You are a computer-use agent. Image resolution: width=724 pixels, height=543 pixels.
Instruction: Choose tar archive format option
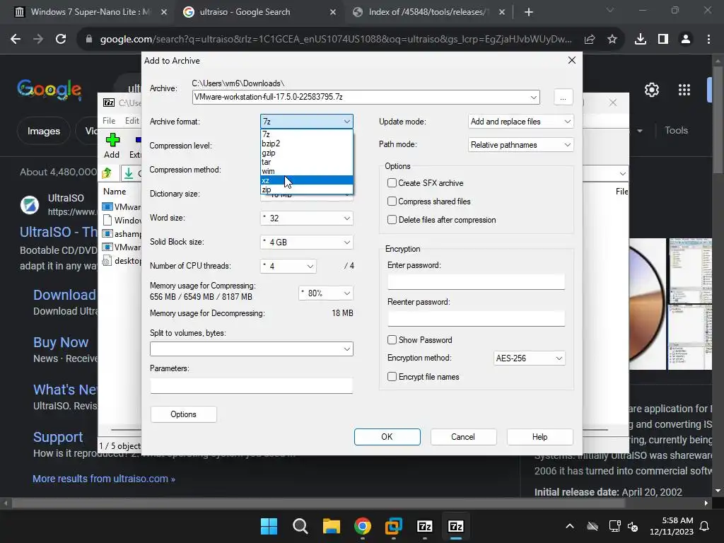click(x=307, y=162)
